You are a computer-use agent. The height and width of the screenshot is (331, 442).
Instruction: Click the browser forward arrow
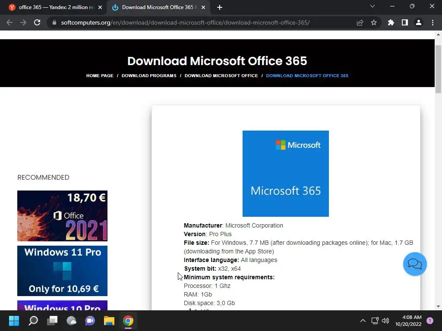(x=23, y=22)
